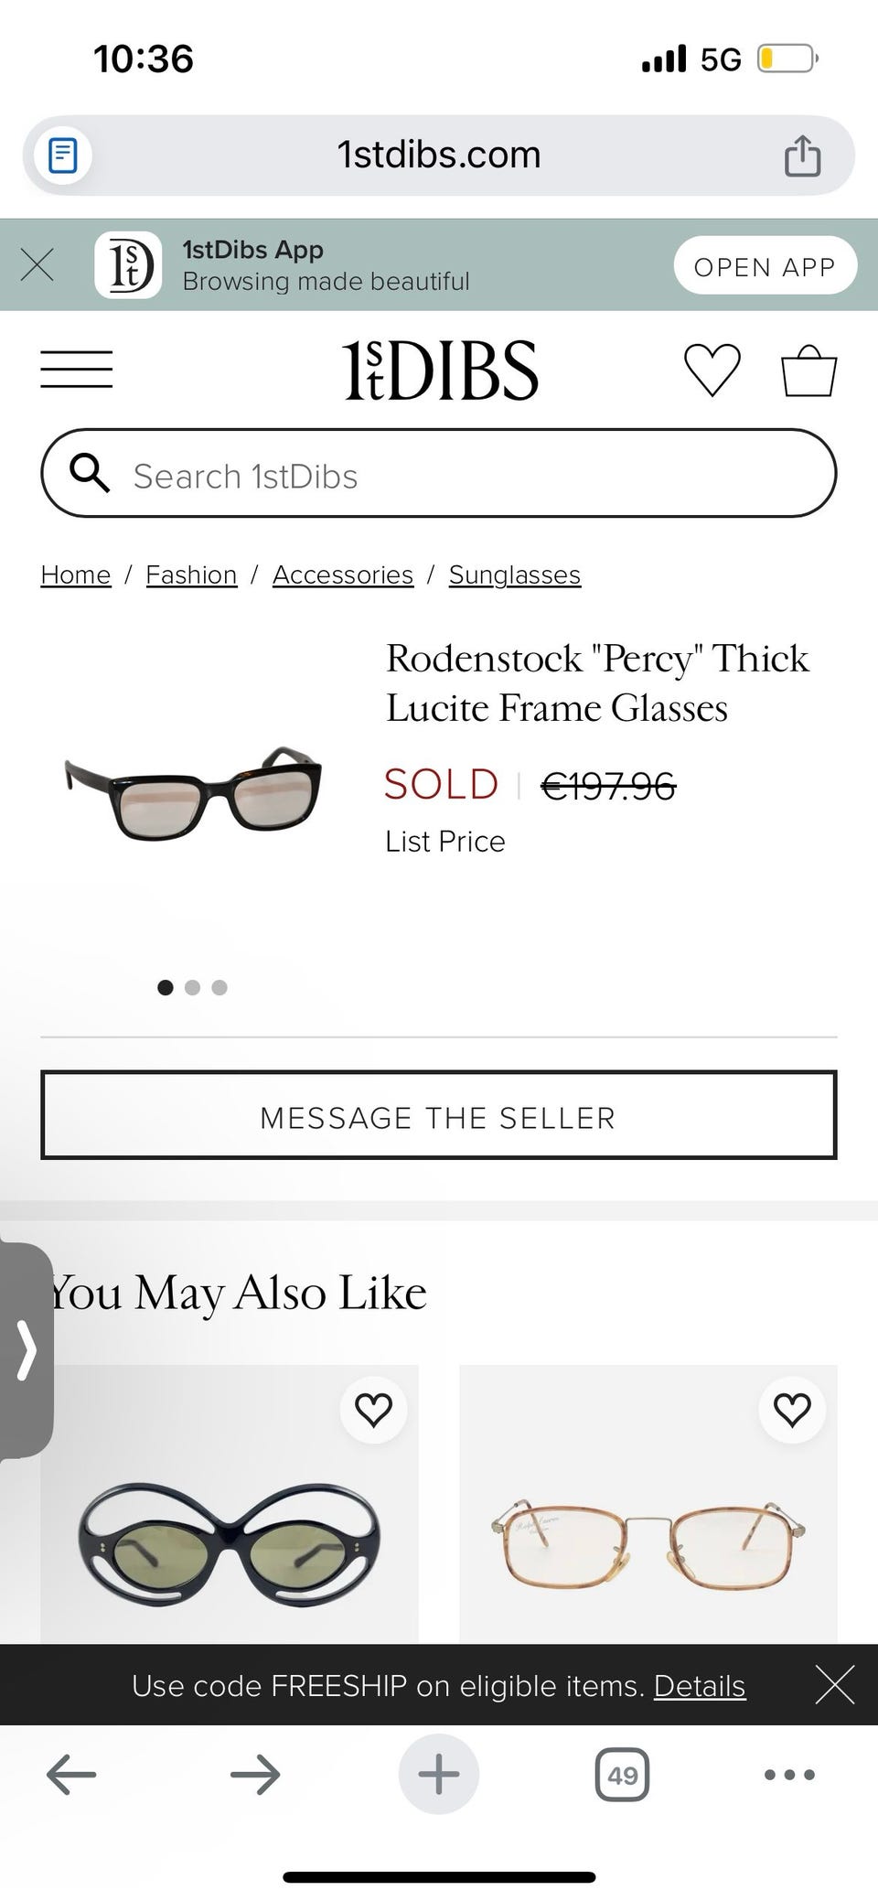Open reader mode page icon
Viewport: 878px width, 1901px height.
point(62,156)
